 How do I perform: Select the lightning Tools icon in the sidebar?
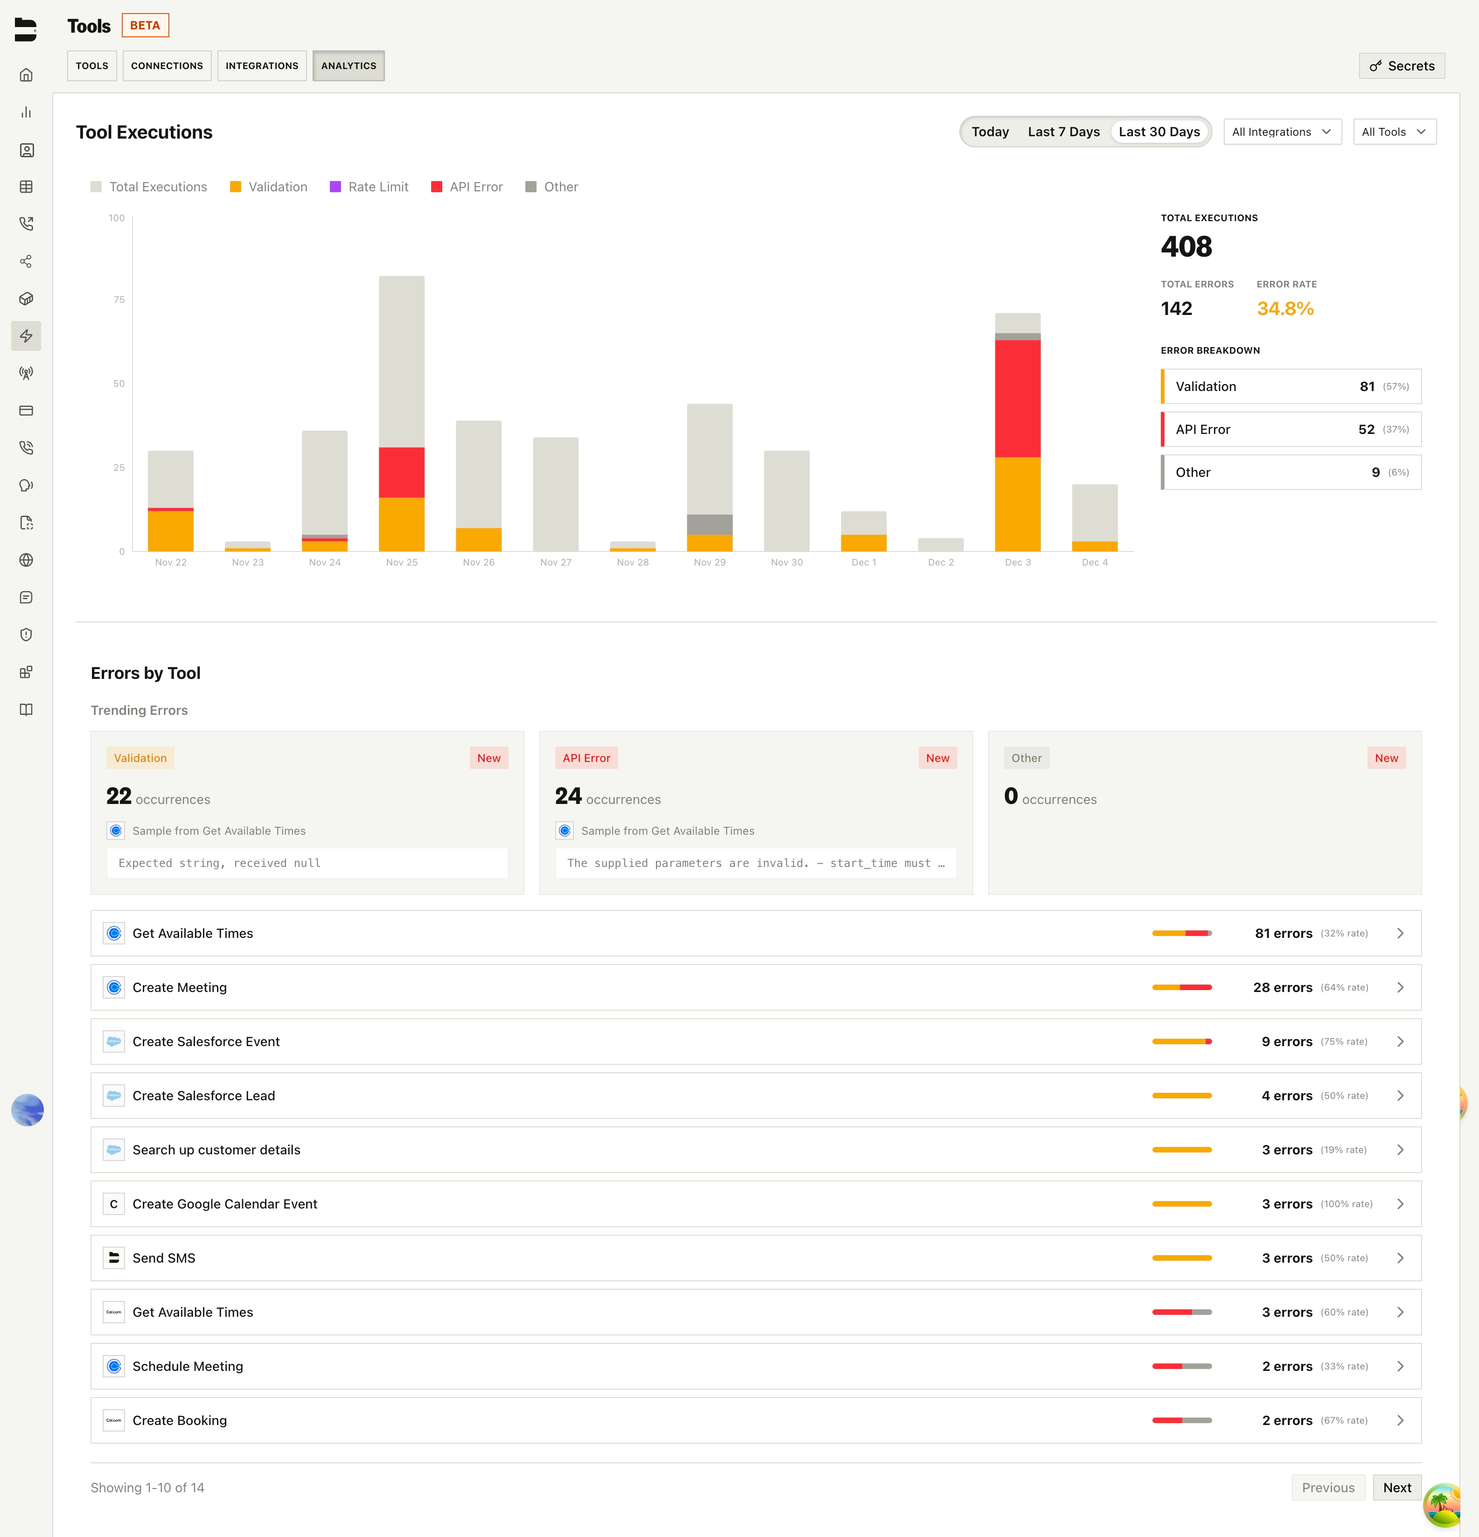(27, 335)
